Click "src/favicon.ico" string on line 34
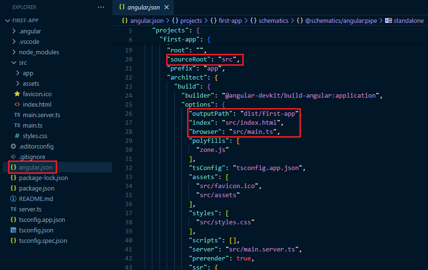The image size is (428, 270). coord(227,186)
